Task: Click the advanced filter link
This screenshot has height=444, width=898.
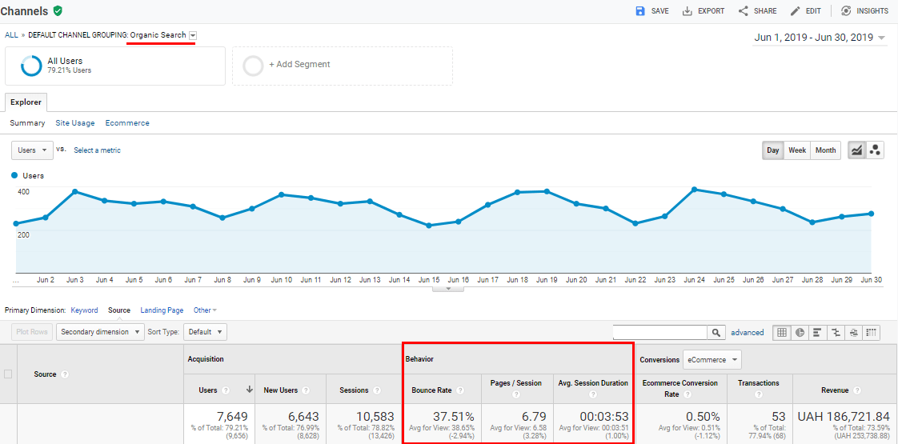Action: click(x=748, y=332)
